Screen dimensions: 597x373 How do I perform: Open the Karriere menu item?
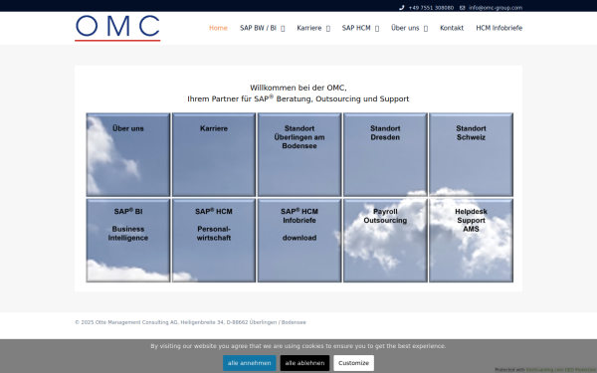click(x=309, y=28)
